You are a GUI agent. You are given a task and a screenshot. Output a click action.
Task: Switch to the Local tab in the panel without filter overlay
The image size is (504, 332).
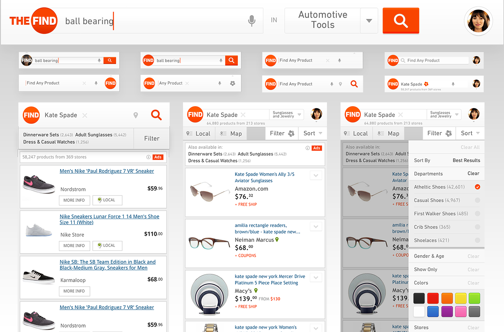[199, 133]
